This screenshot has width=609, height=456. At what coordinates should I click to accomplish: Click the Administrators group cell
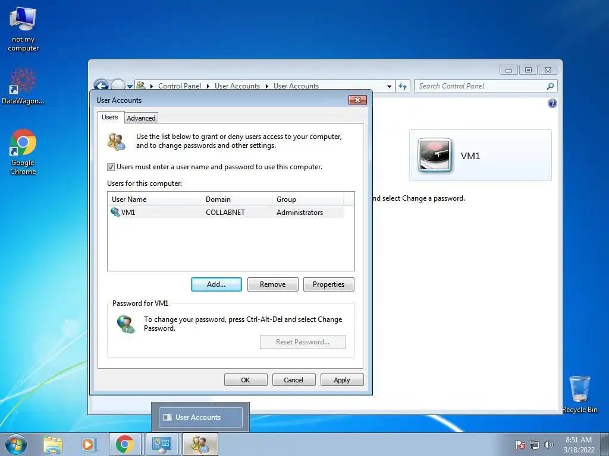tap(300, 213)
